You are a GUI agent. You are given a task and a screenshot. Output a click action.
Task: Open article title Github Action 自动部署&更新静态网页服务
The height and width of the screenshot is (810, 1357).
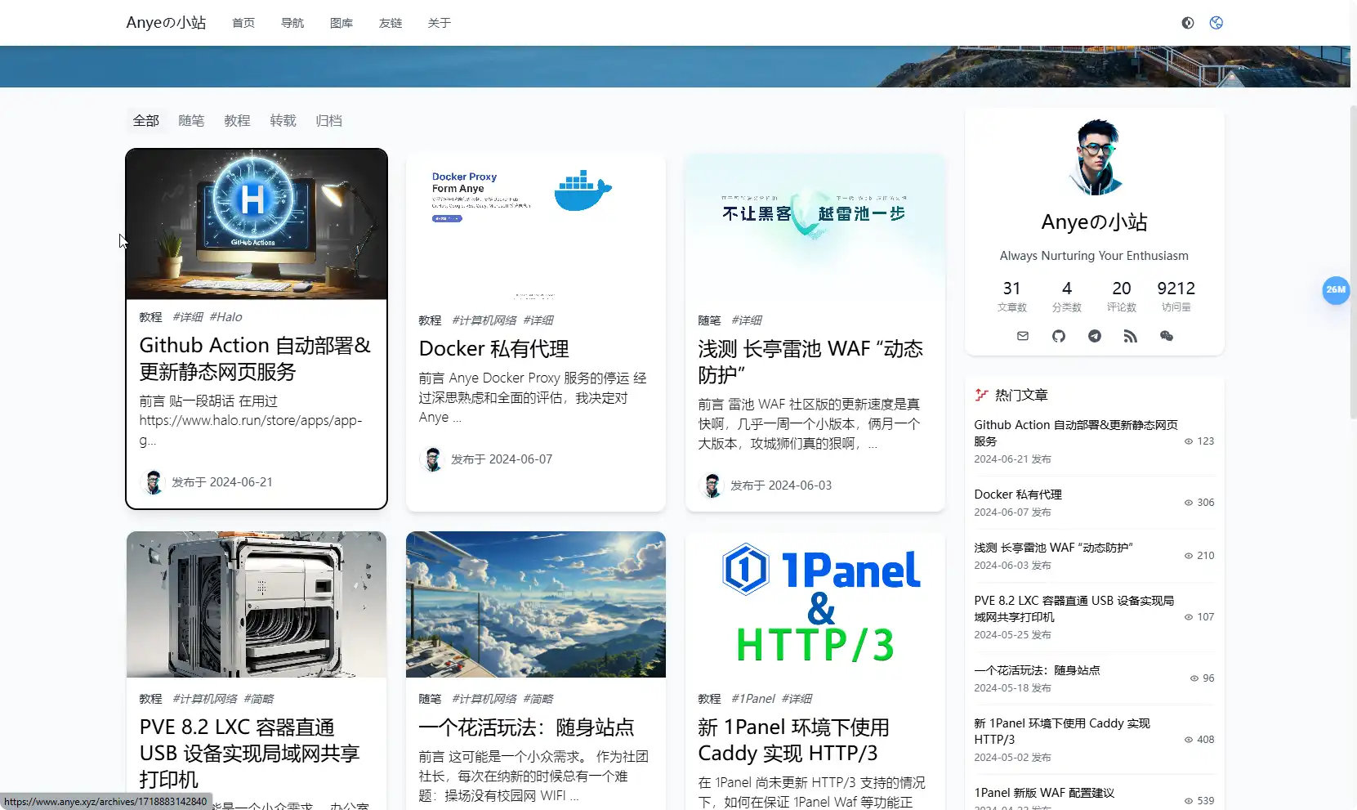(255, 359)
